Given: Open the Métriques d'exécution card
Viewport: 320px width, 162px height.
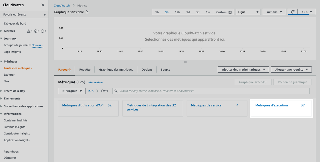Looking at the screenshot, I should click(281, 108).
